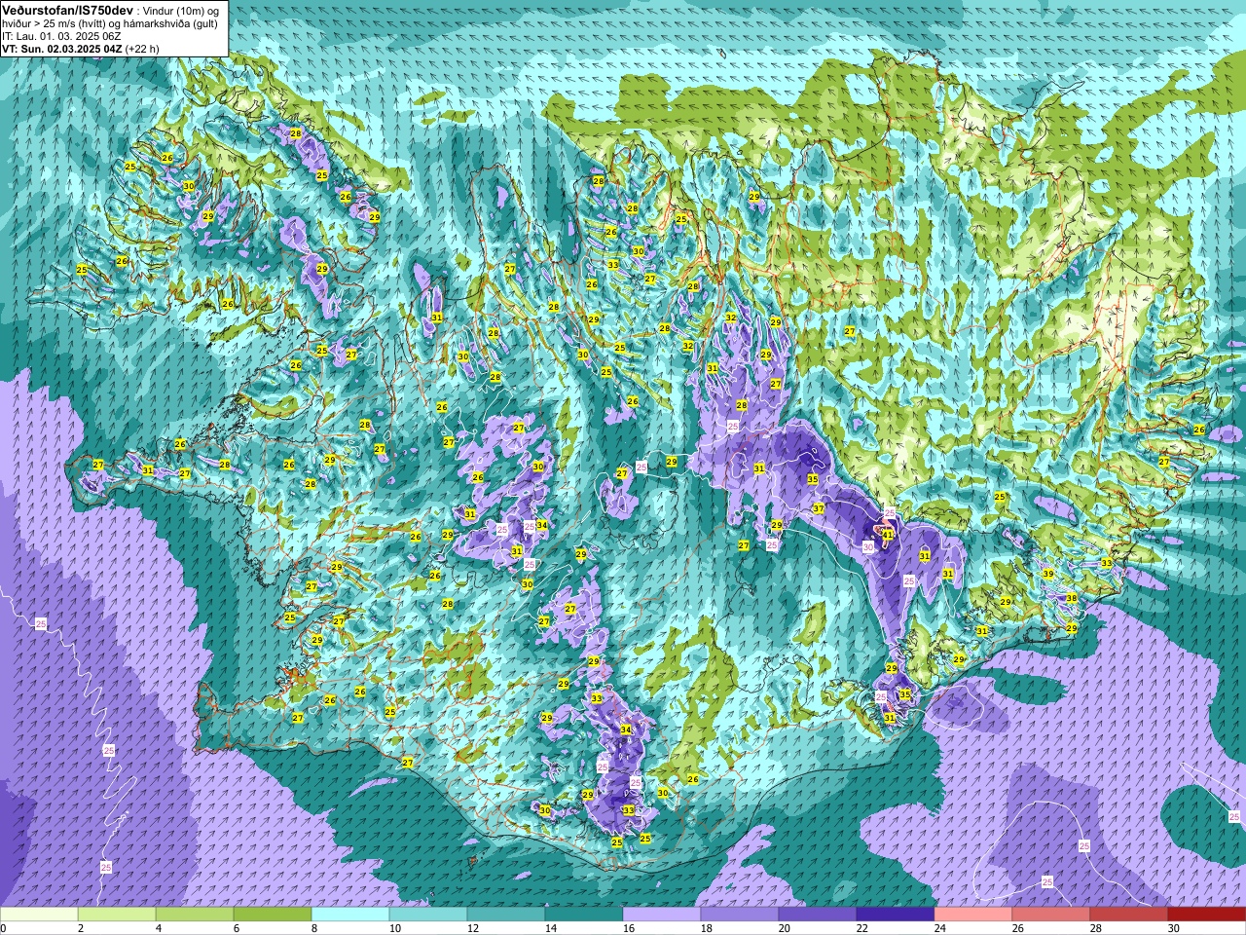This screenshot has height=935, width=1246.
Task: Click the 'VT: Sun. 02.03.2025 04Z' line
Action: (x=60, y=48)
